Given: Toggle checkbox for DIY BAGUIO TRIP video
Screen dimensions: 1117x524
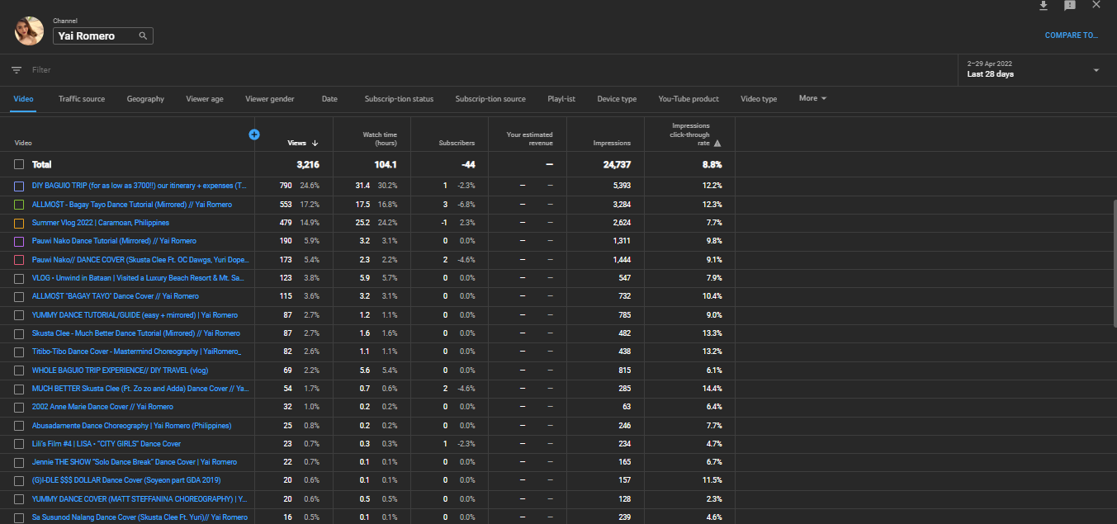Looking at the screenshot, I should pos(19,186).
